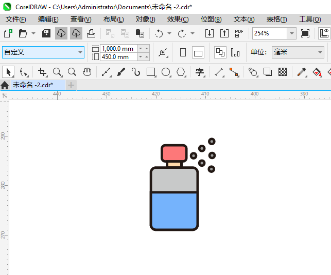331x275 pixels.
Task: Select the Crop tool
Action: tap(42, 72)
